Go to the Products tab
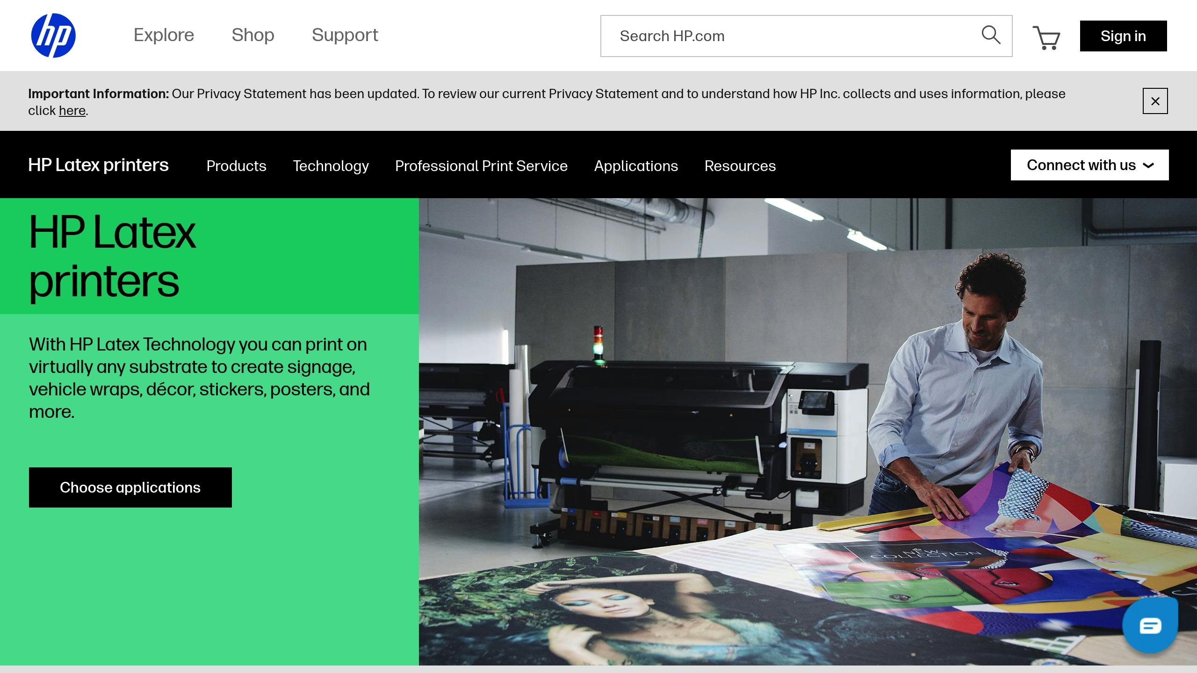Viewport: 1197px width, 673px height. tap(236, 166)
